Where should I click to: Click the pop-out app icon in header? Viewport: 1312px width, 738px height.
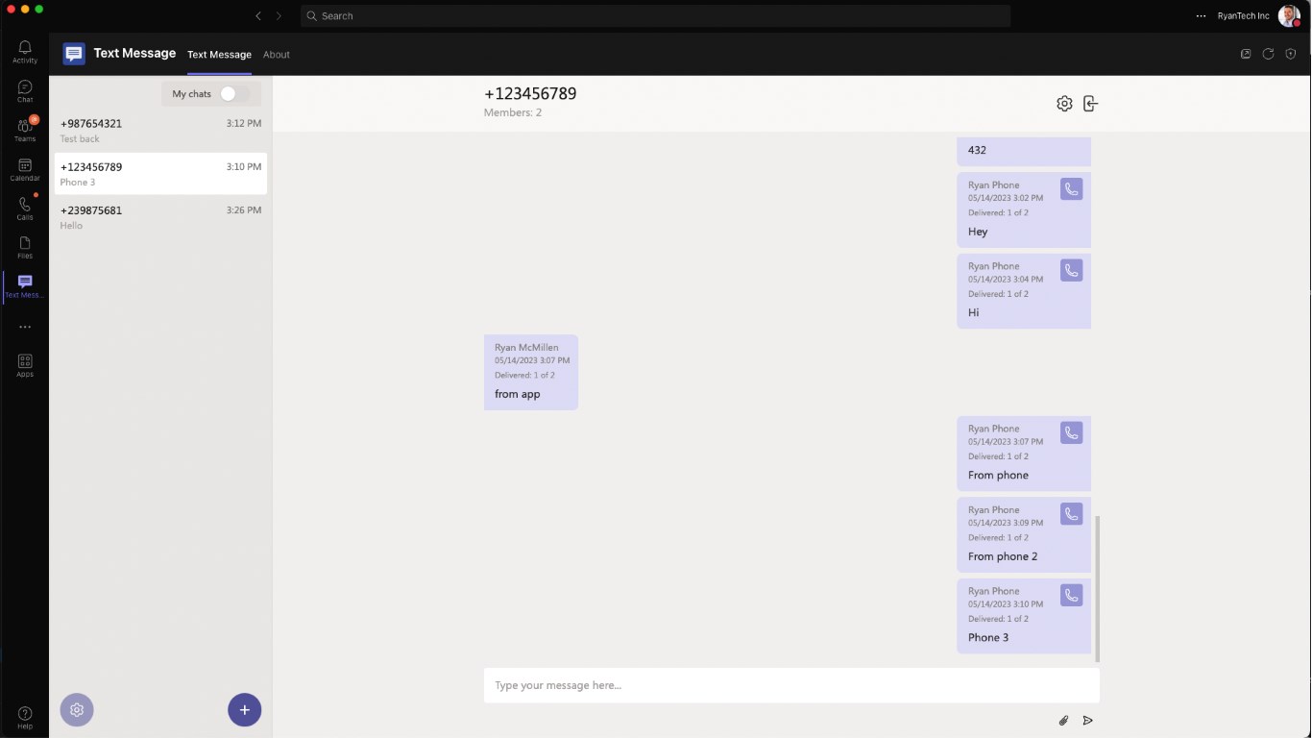click(1246, 54)
